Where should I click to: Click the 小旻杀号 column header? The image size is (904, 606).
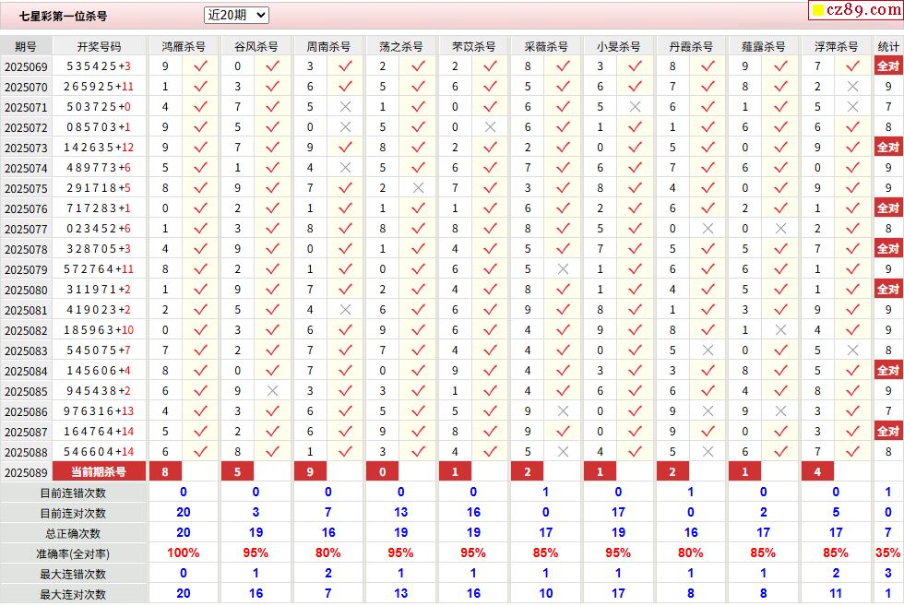(618, 46)
